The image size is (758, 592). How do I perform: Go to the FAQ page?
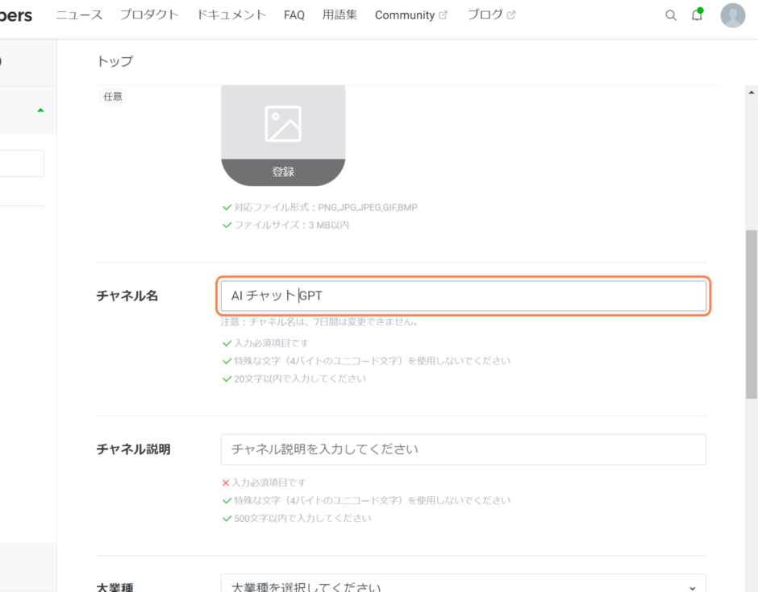pos(294,14)
